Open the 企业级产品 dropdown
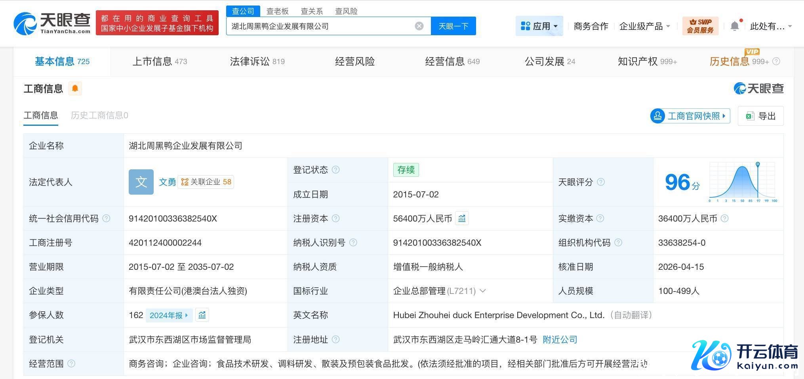The image size is (804, 379). coord(644,26)
